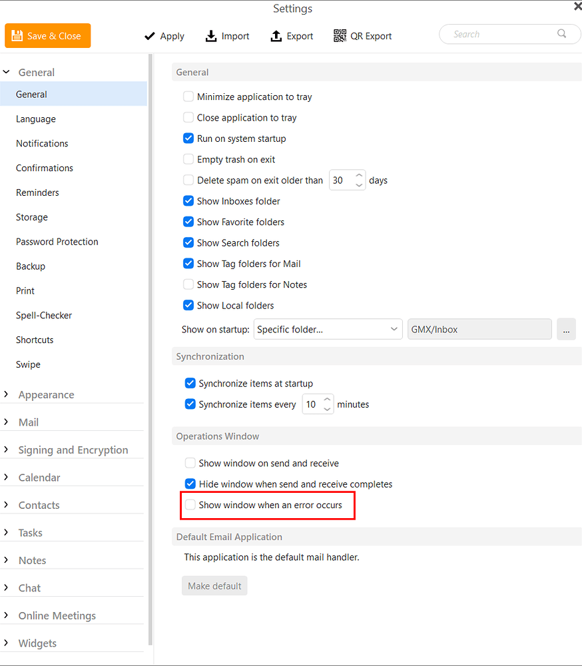Select the Import download icon
The width and height of the screenshot is (582, 666).
pyautogui.click(x=209, y=36)
